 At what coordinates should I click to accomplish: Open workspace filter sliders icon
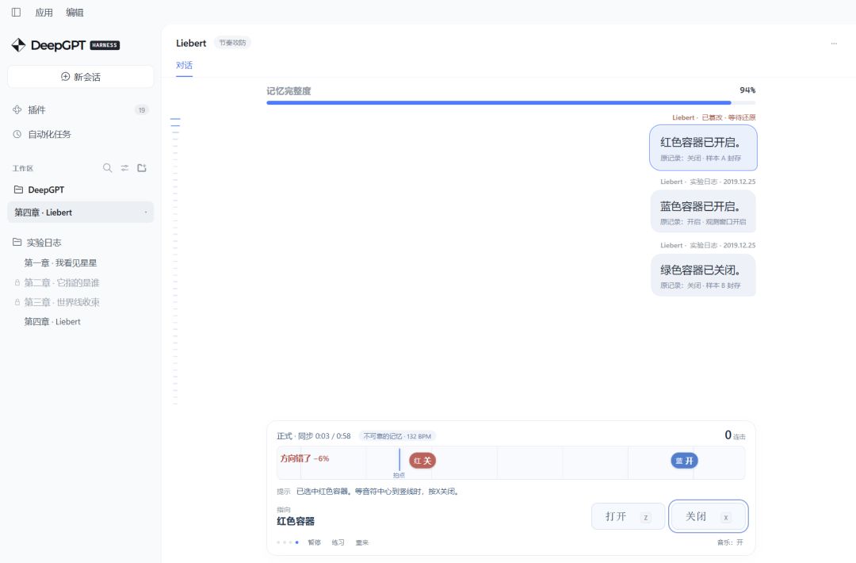click(125, 167)
